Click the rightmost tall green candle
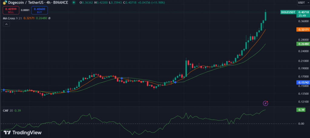 click(265, 16)
